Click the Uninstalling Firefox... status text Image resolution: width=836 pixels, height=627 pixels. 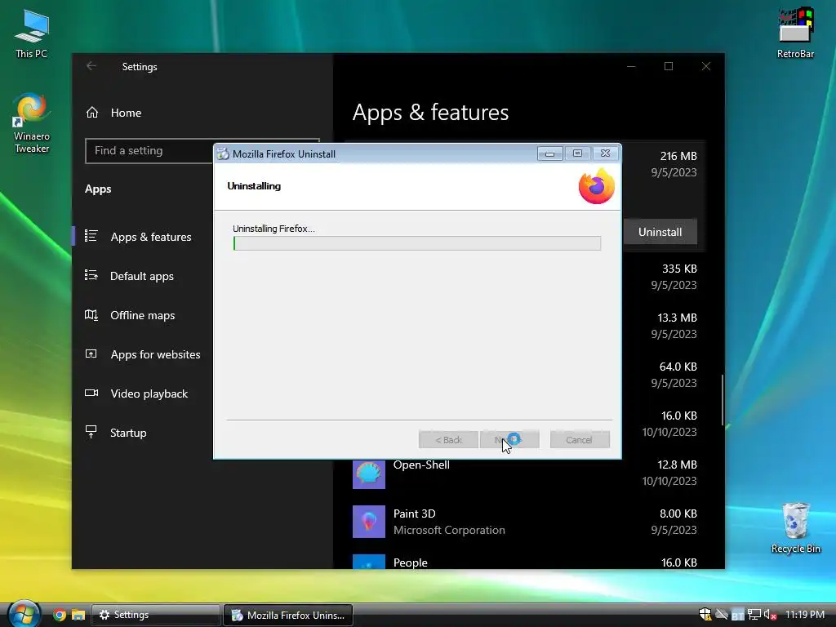(273, 229)
